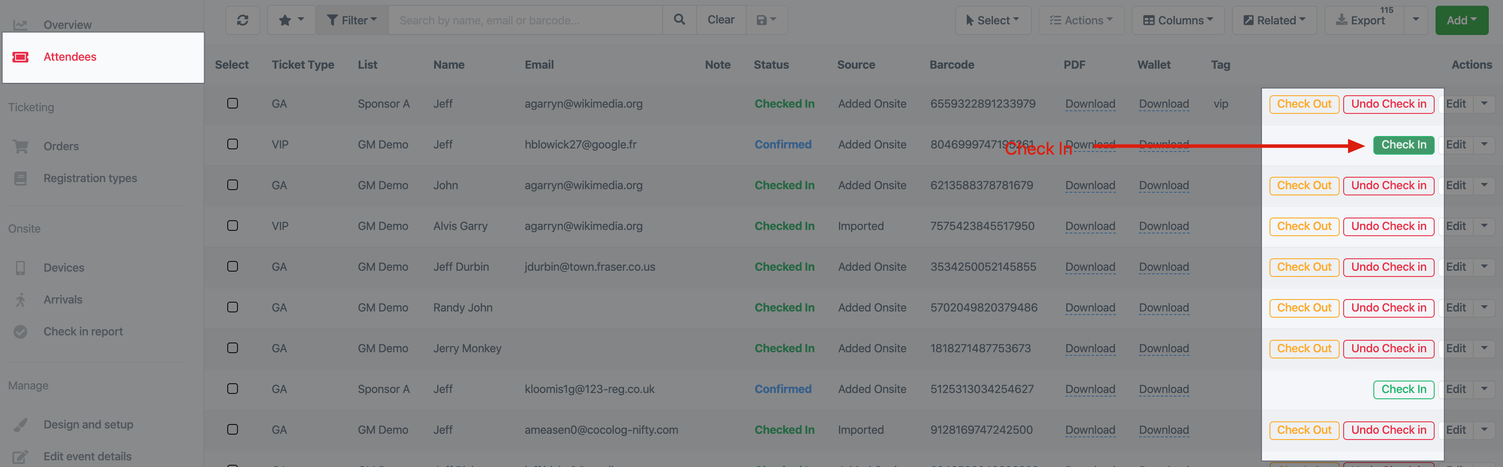Tick checkbox for hblowick27@google.fr row
Image resolution: width=1503 pixels, height=467 pixels.
pos(232,144)
